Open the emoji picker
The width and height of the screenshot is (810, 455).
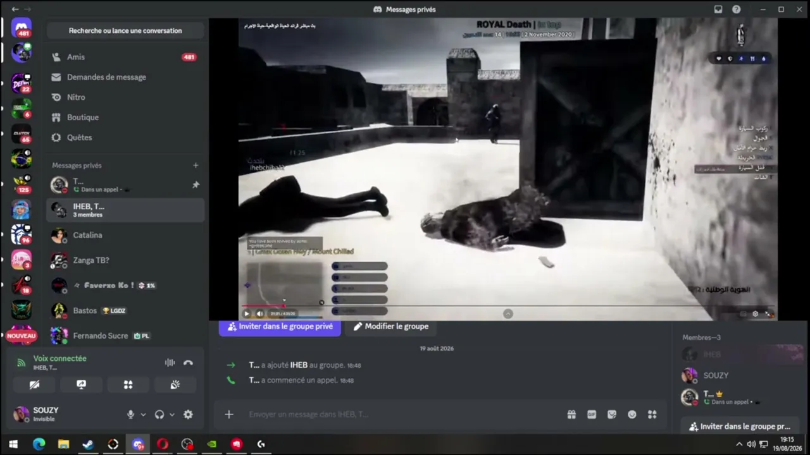(x=632, y=415)
